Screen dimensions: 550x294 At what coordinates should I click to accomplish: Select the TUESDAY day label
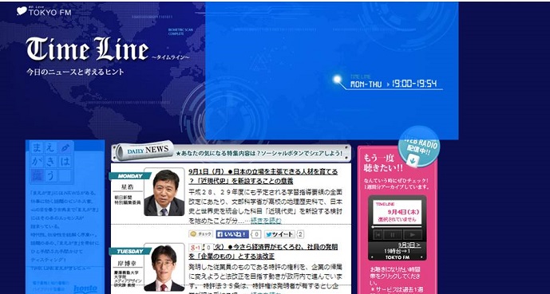[130, 251]
